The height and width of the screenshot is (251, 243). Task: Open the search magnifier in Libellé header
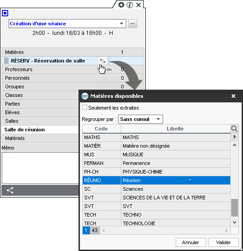(234, 129)
